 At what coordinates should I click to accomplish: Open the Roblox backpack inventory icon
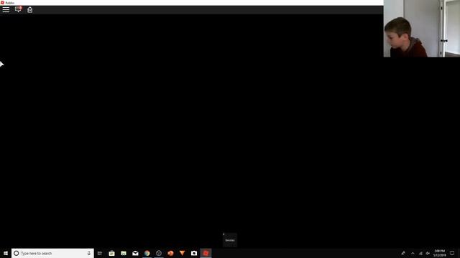click(x=29, y=9)
